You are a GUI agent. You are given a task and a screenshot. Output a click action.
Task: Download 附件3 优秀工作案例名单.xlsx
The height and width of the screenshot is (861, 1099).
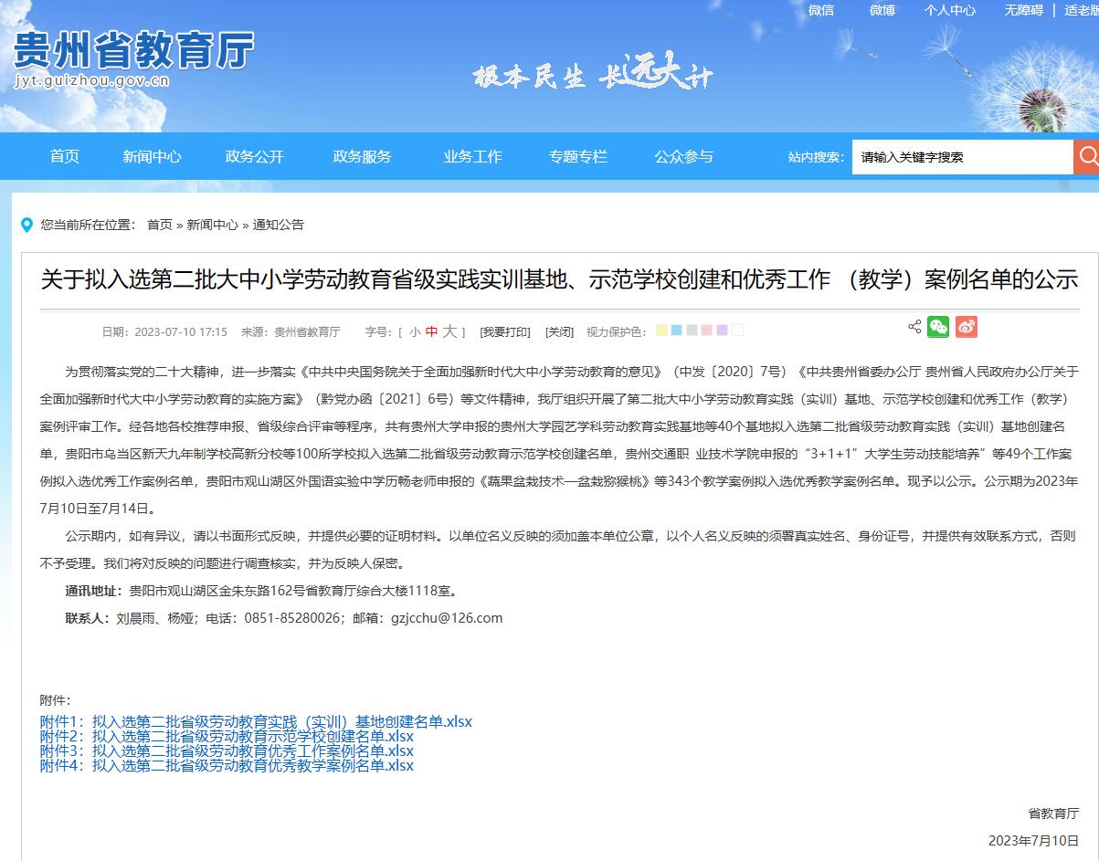click(227, 751)
